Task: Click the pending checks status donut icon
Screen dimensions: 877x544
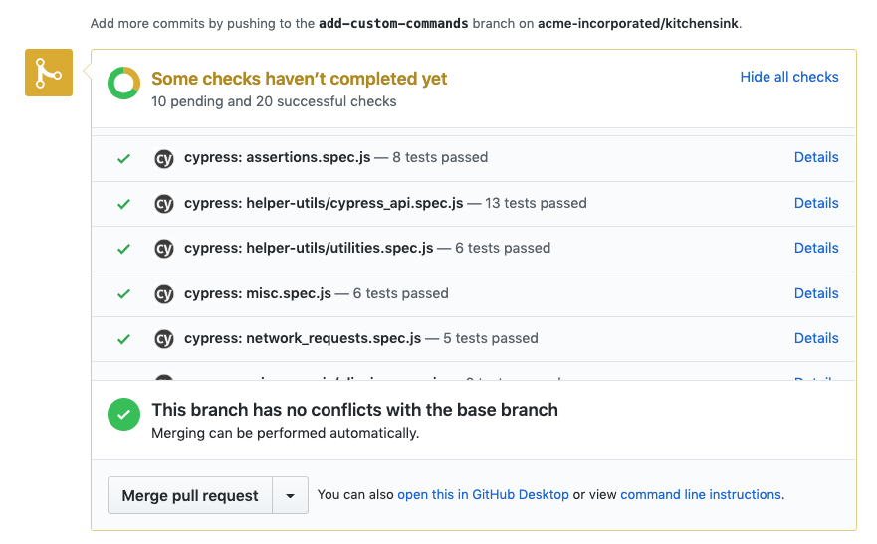Action: [124, 84]
